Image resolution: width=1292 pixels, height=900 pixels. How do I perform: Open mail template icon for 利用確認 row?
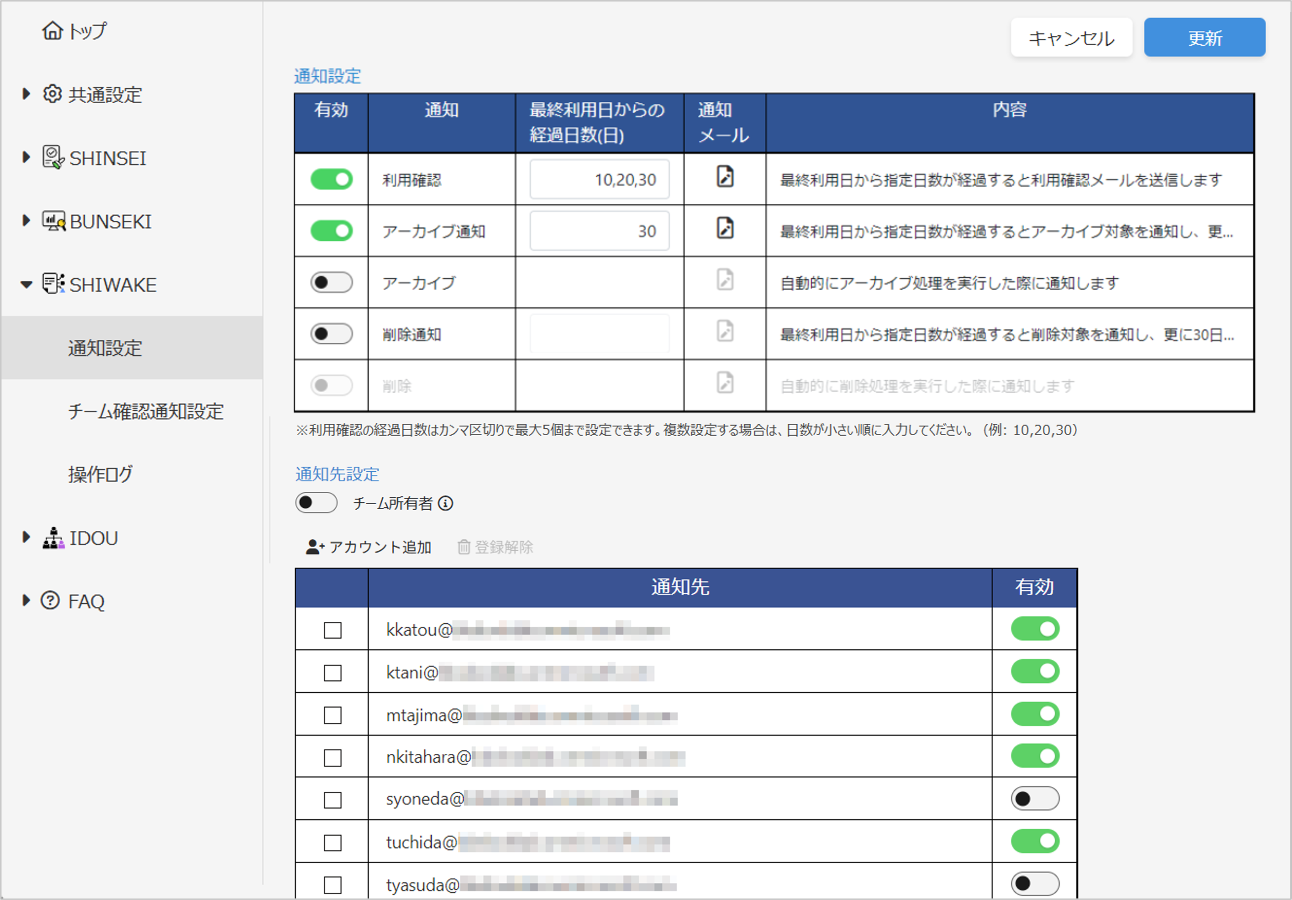click(725, 177)
